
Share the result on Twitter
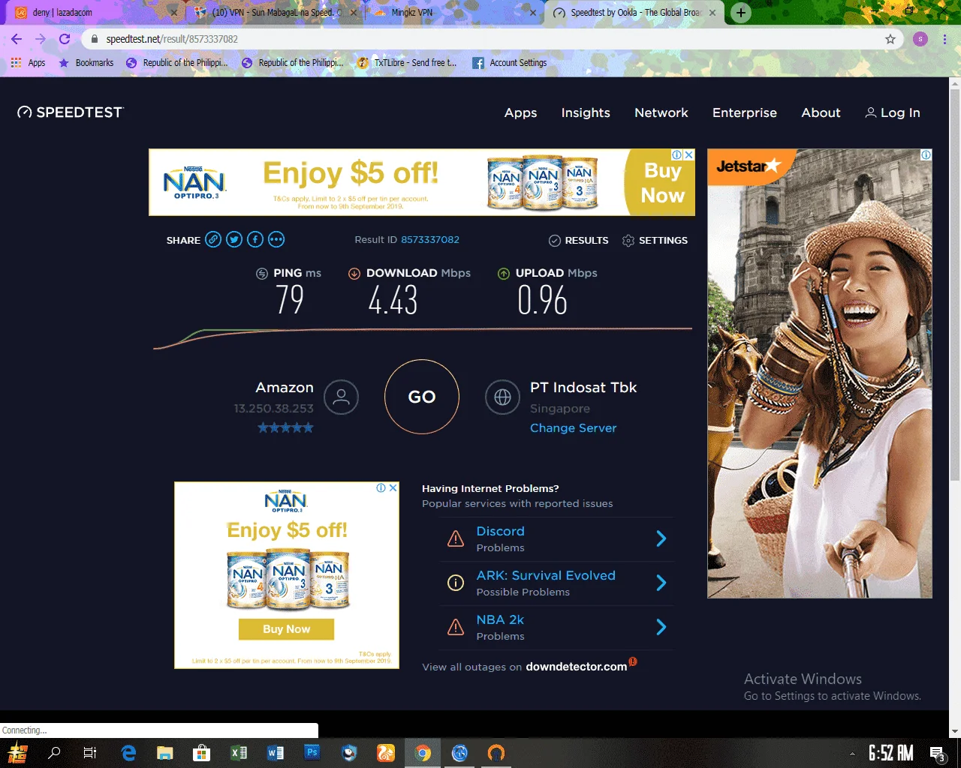pos(234,240)
